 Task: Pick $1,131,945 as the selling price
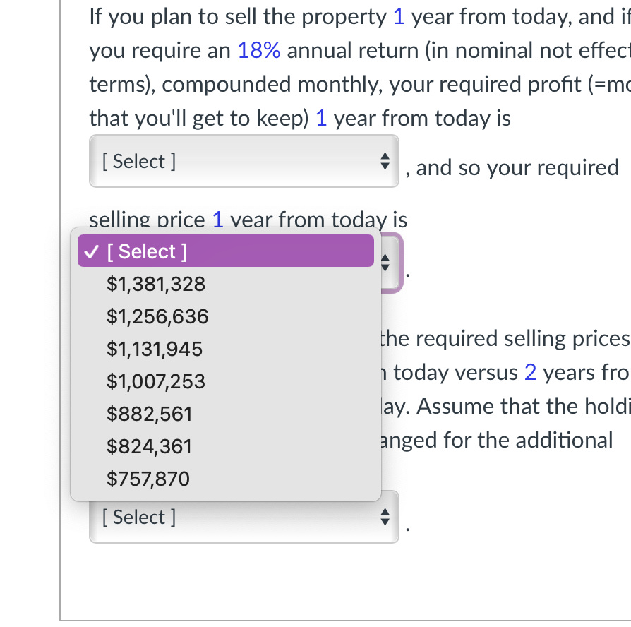pyautogui.click(x=155, y=350)
